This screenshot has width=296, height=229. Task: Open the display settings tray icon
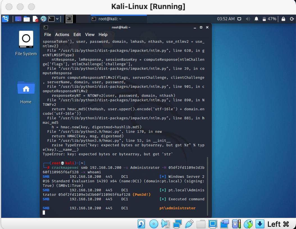tap(239, 19)
